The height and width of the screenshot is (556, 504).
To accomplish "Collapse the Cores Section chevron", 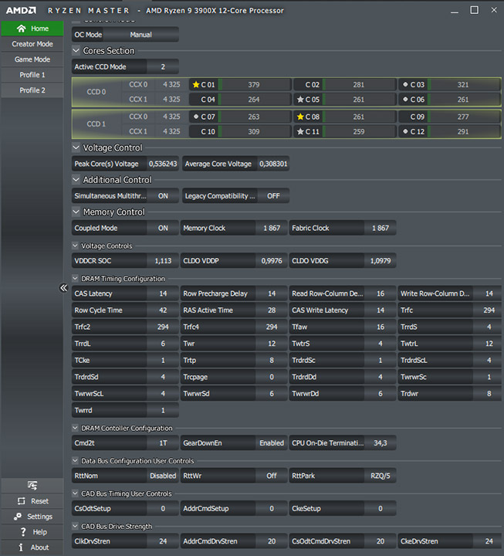I will 76,51.
